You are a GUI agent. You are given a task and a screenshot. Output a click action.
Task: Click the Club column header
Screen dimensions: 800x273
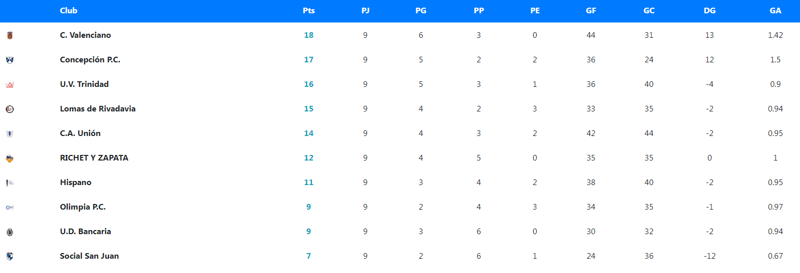(69, 11)
